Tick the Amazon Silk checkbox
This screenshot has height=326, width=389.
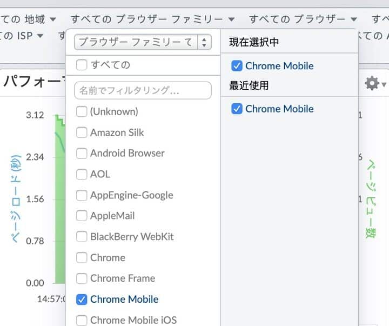tap(82, 132)
